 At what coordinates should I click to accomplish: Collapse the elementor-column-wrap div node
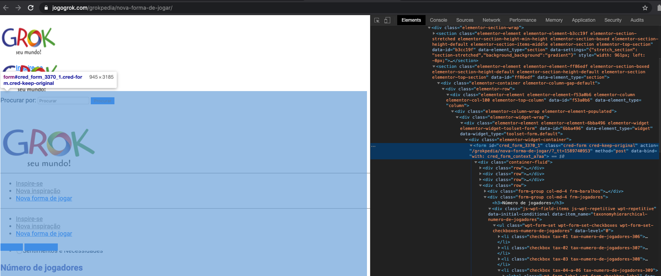coord(452,112)
